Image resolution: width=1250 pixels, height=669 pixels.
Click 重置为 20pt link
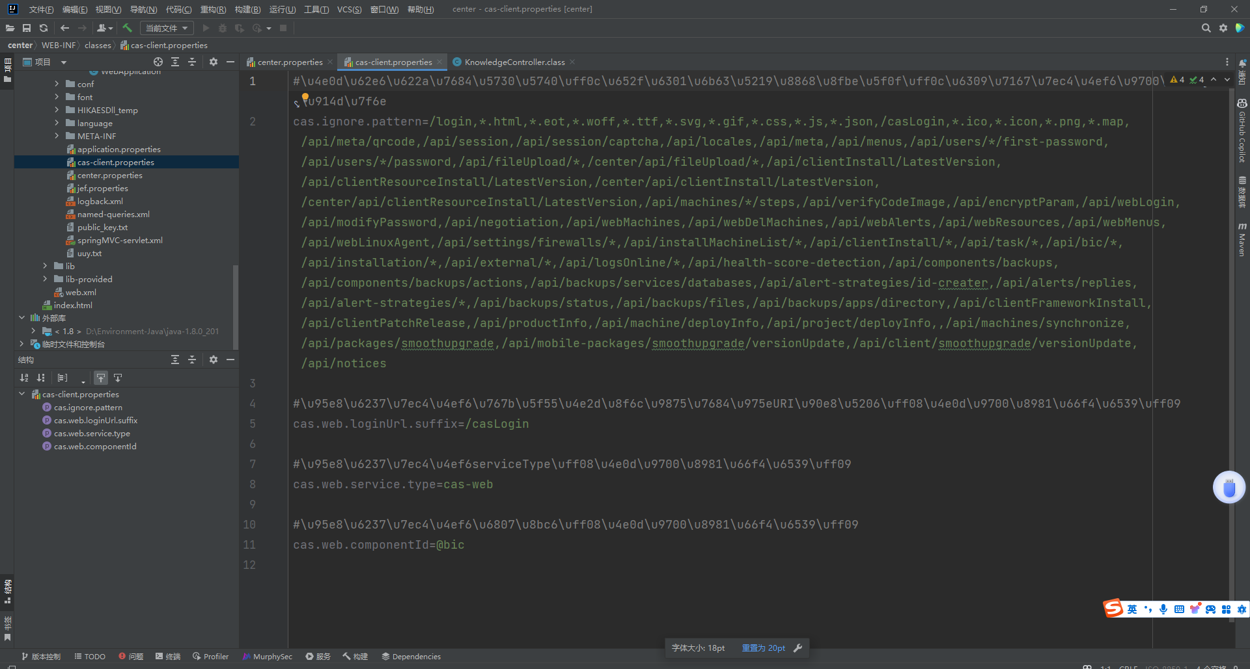[763, 648]
